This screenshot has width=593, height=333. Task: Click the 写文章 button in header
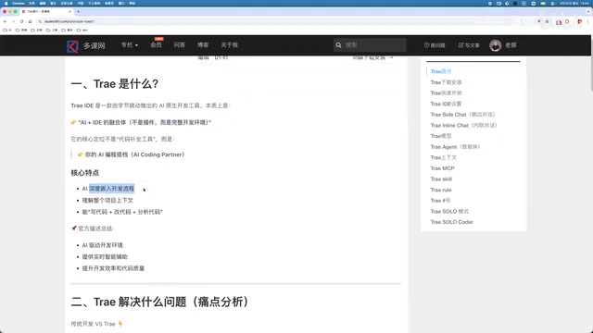click(469, 45)
